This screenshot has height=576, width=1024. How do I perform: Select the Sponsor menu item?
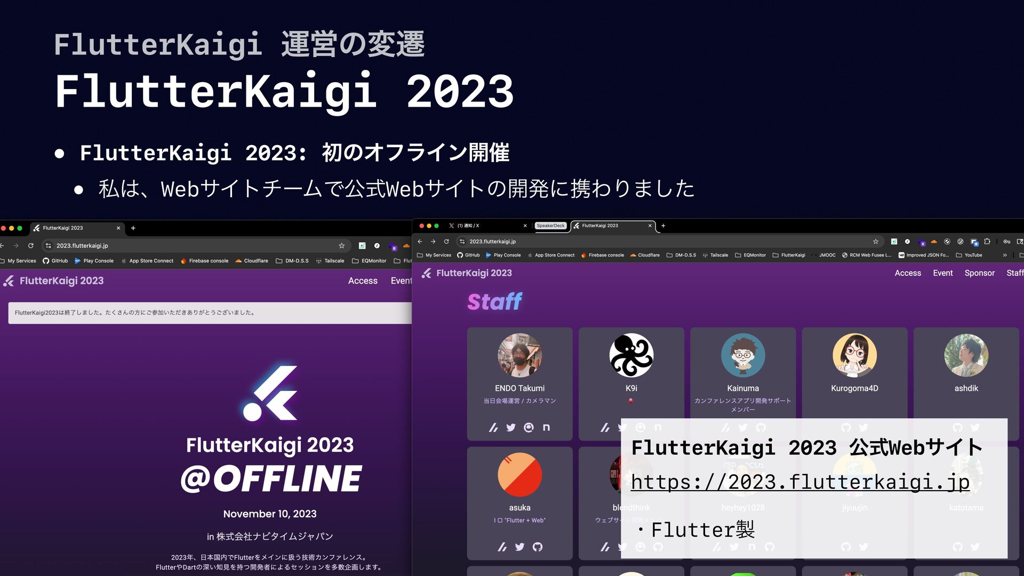(x=979, y=273)
